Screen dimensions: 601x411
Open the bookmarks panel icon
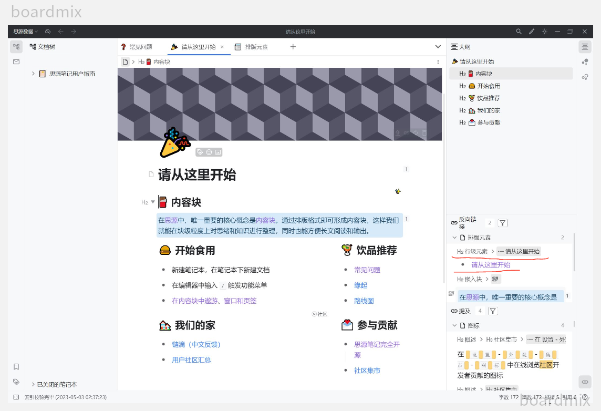click(16, 366)
